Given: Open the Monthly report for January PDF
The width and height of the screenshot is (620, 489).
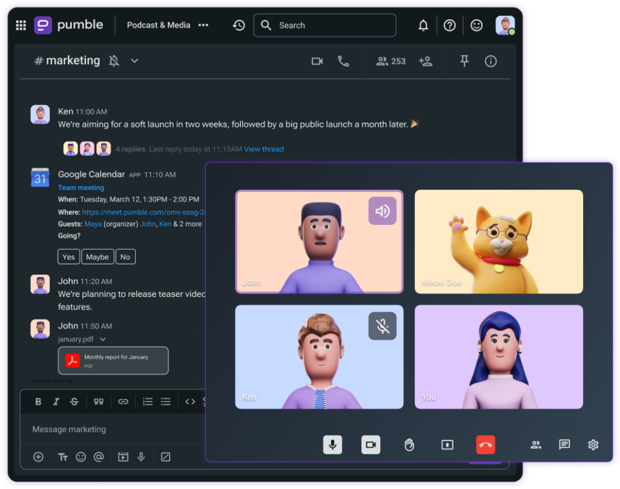Looking at the screenshot, I should pyautogui.click(x=113, y=361).
